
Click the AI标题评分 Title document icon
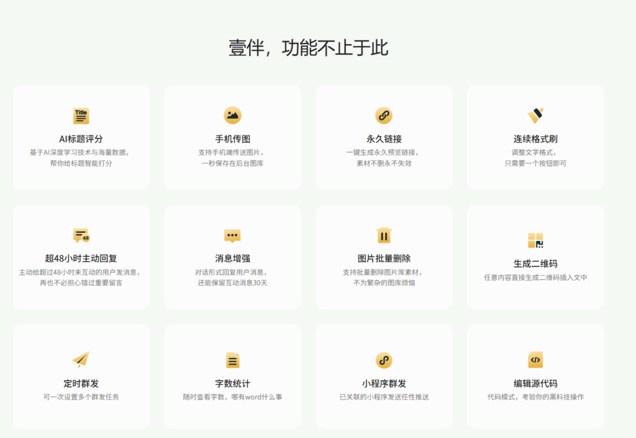[x=81, y=116]
